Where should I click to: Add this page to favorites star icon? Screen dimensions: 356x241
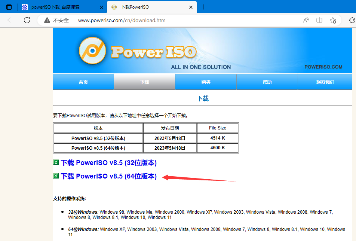pos(333,20)
